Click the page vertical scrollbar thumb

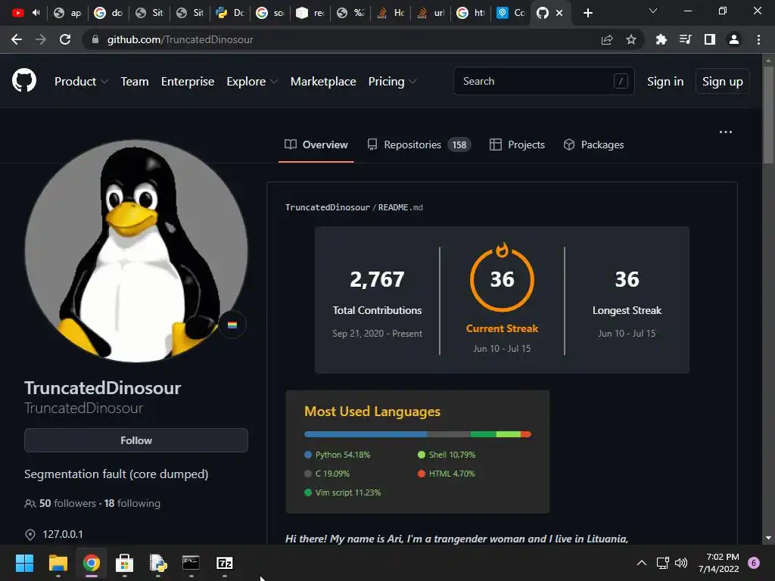click(768, 113)
